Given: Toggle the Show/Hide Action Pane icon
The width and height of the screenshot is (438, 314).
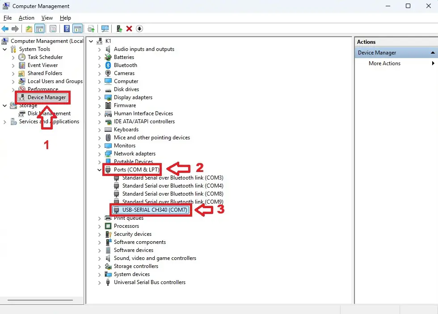Looking at the screenshot, I should click(77, 28).
